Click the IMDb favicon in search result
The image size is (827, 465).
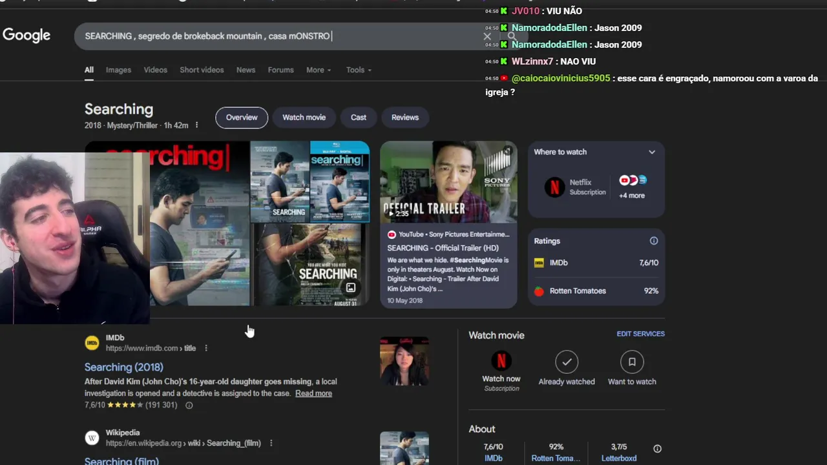coord(92,343)
